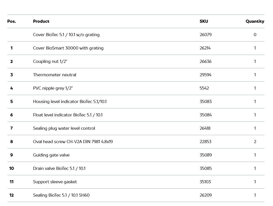273x206 pixels.
Task: Open Cover BioTec 5.1 / 10.1 w/o grating
Action: click(x=66, y=35)
